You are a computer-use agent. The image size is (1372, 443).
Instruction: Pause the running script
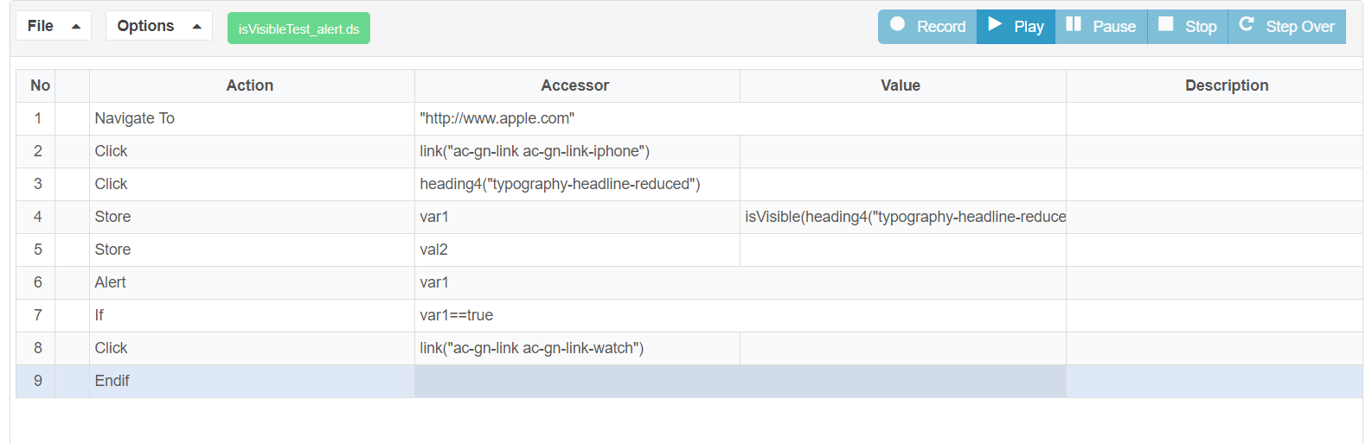pyautogui.click(x=1100, y=27)
